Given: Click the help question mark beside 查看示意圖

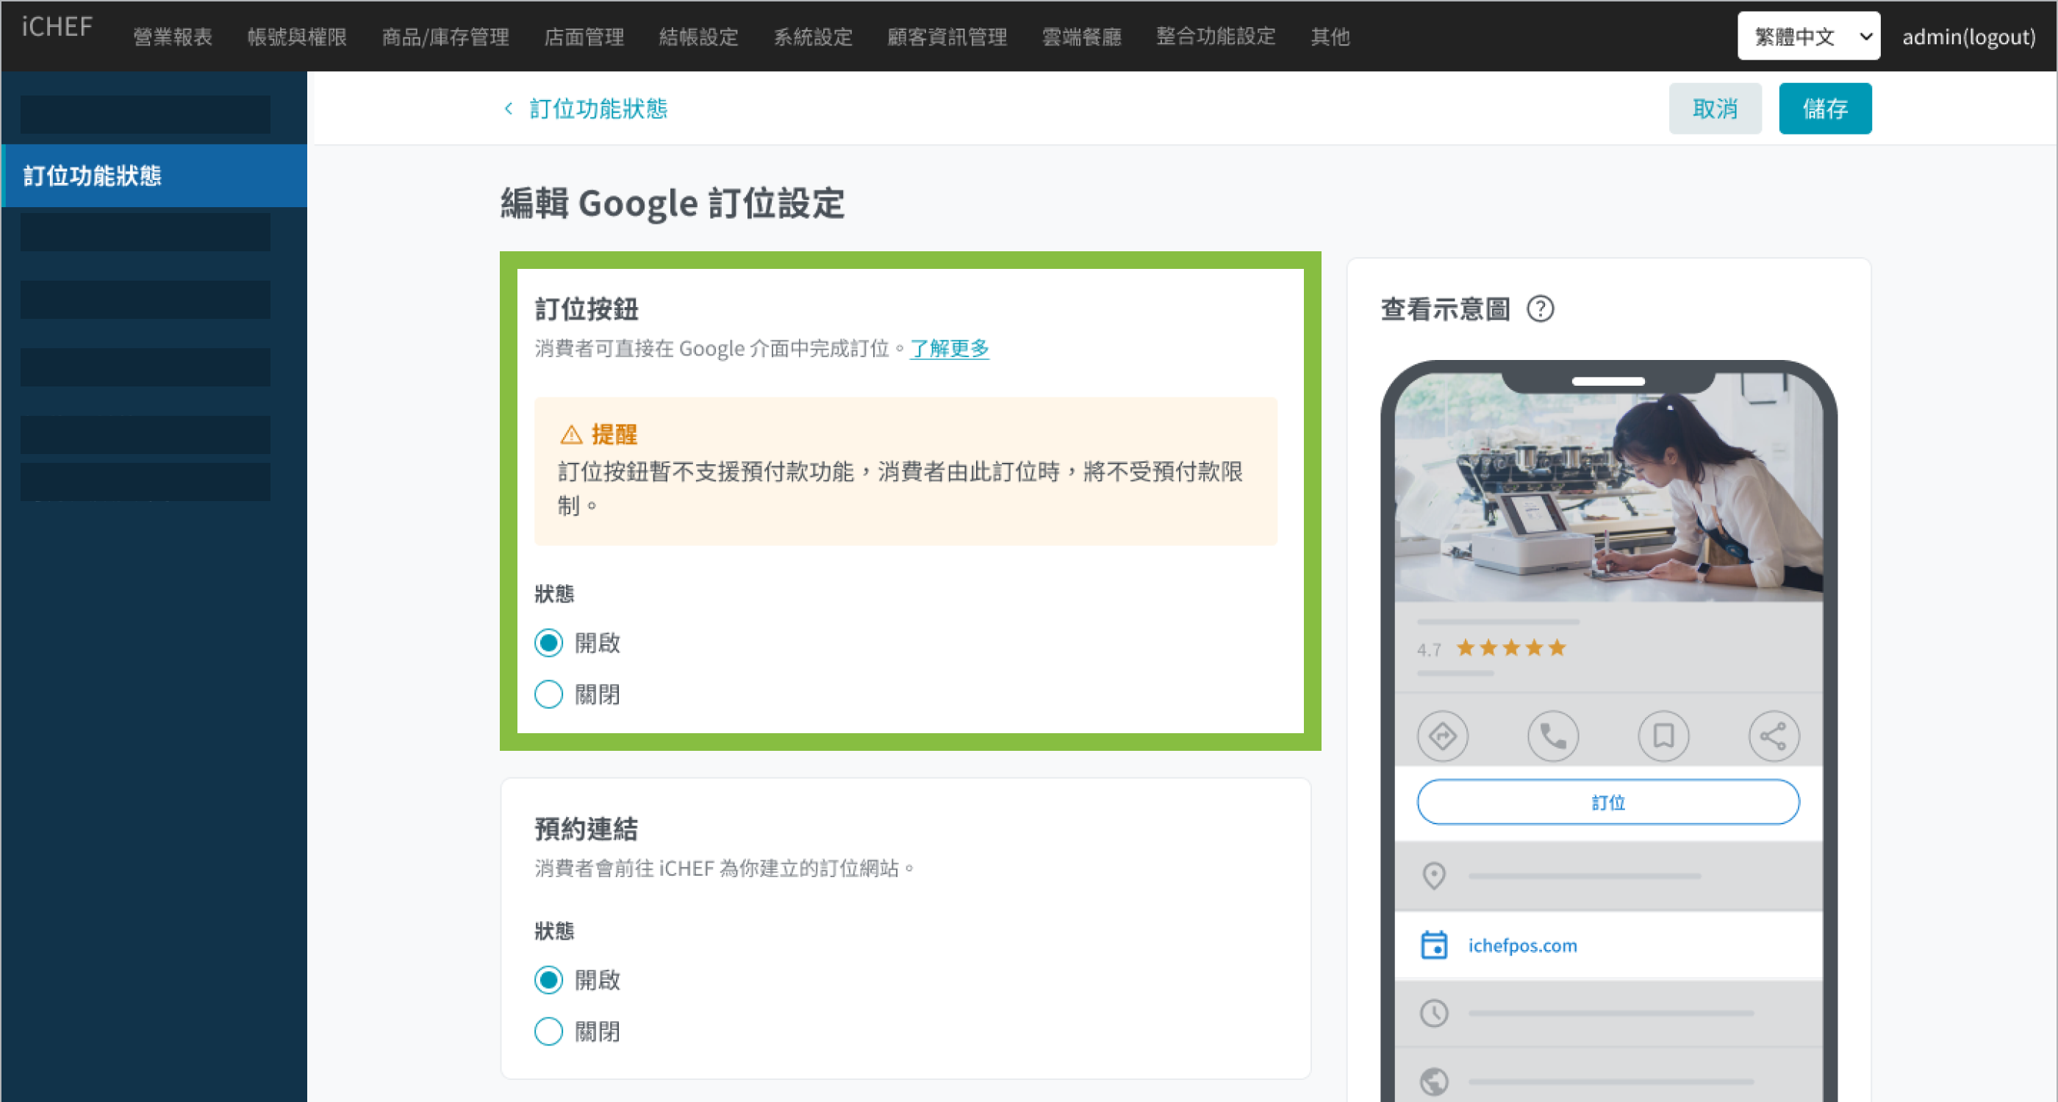Looking at the screenshot, I should (1540, 309).
